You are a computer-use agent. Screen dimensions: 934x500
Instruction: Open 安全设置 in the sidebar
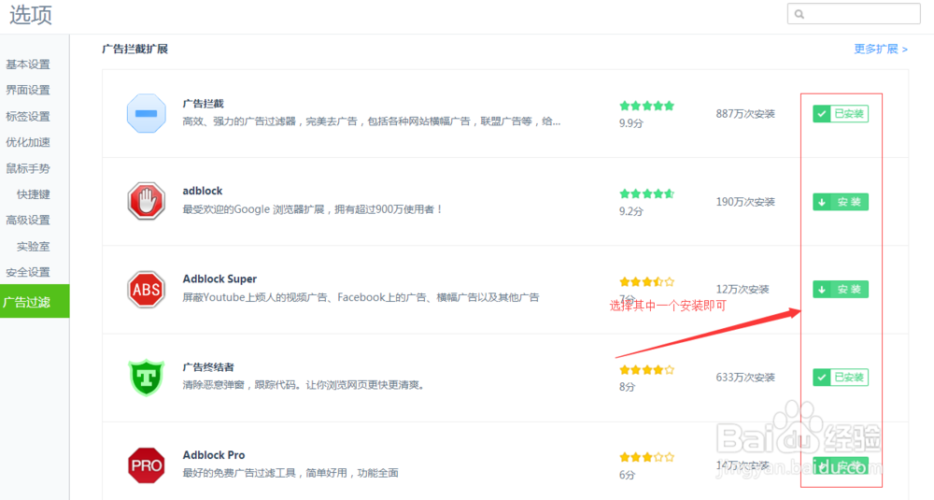click(28, 272)
